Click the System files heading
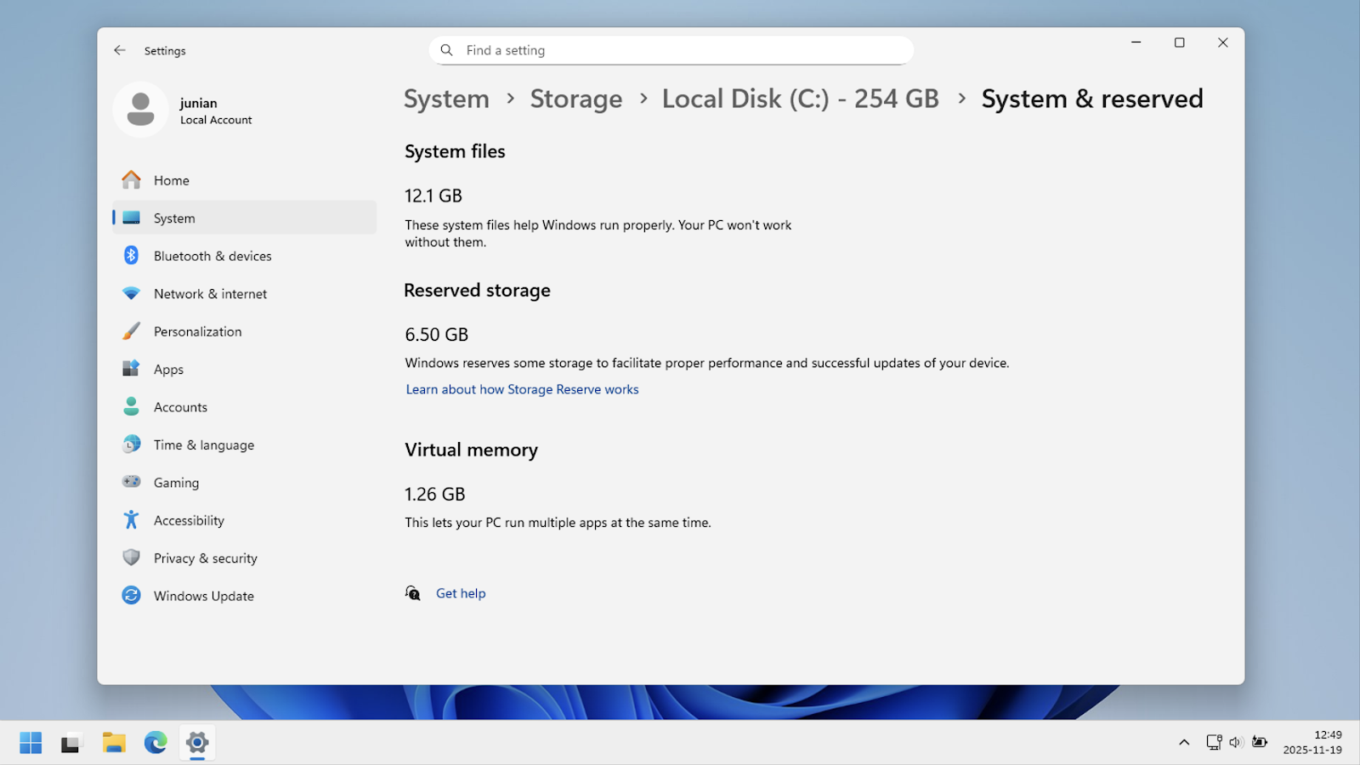 point(455,151)
